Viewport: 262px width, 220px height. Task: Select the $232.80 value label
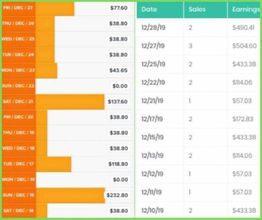pos(117,195)
